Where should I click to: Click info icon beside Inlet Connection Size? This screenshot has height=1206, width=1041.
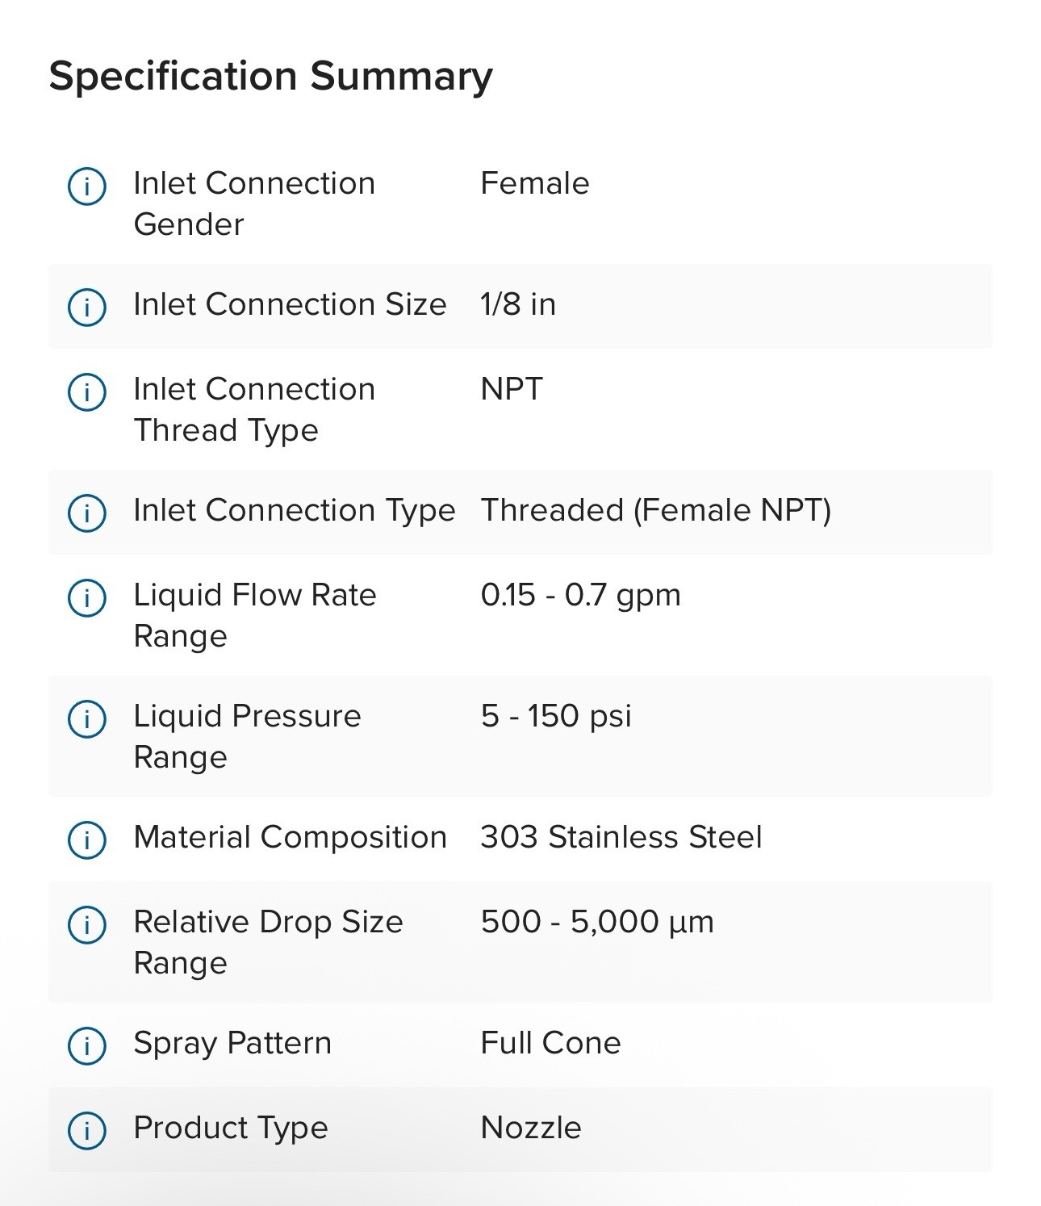tap(86, 307)
